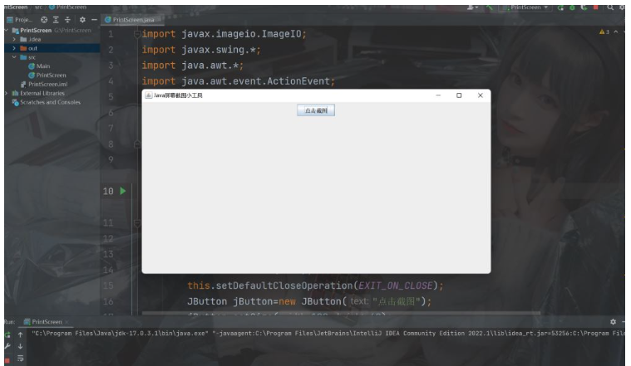The width and height of the screenshot is (631, 366).
Task: Build project with the hammer icon
Action: click(490, 7)
